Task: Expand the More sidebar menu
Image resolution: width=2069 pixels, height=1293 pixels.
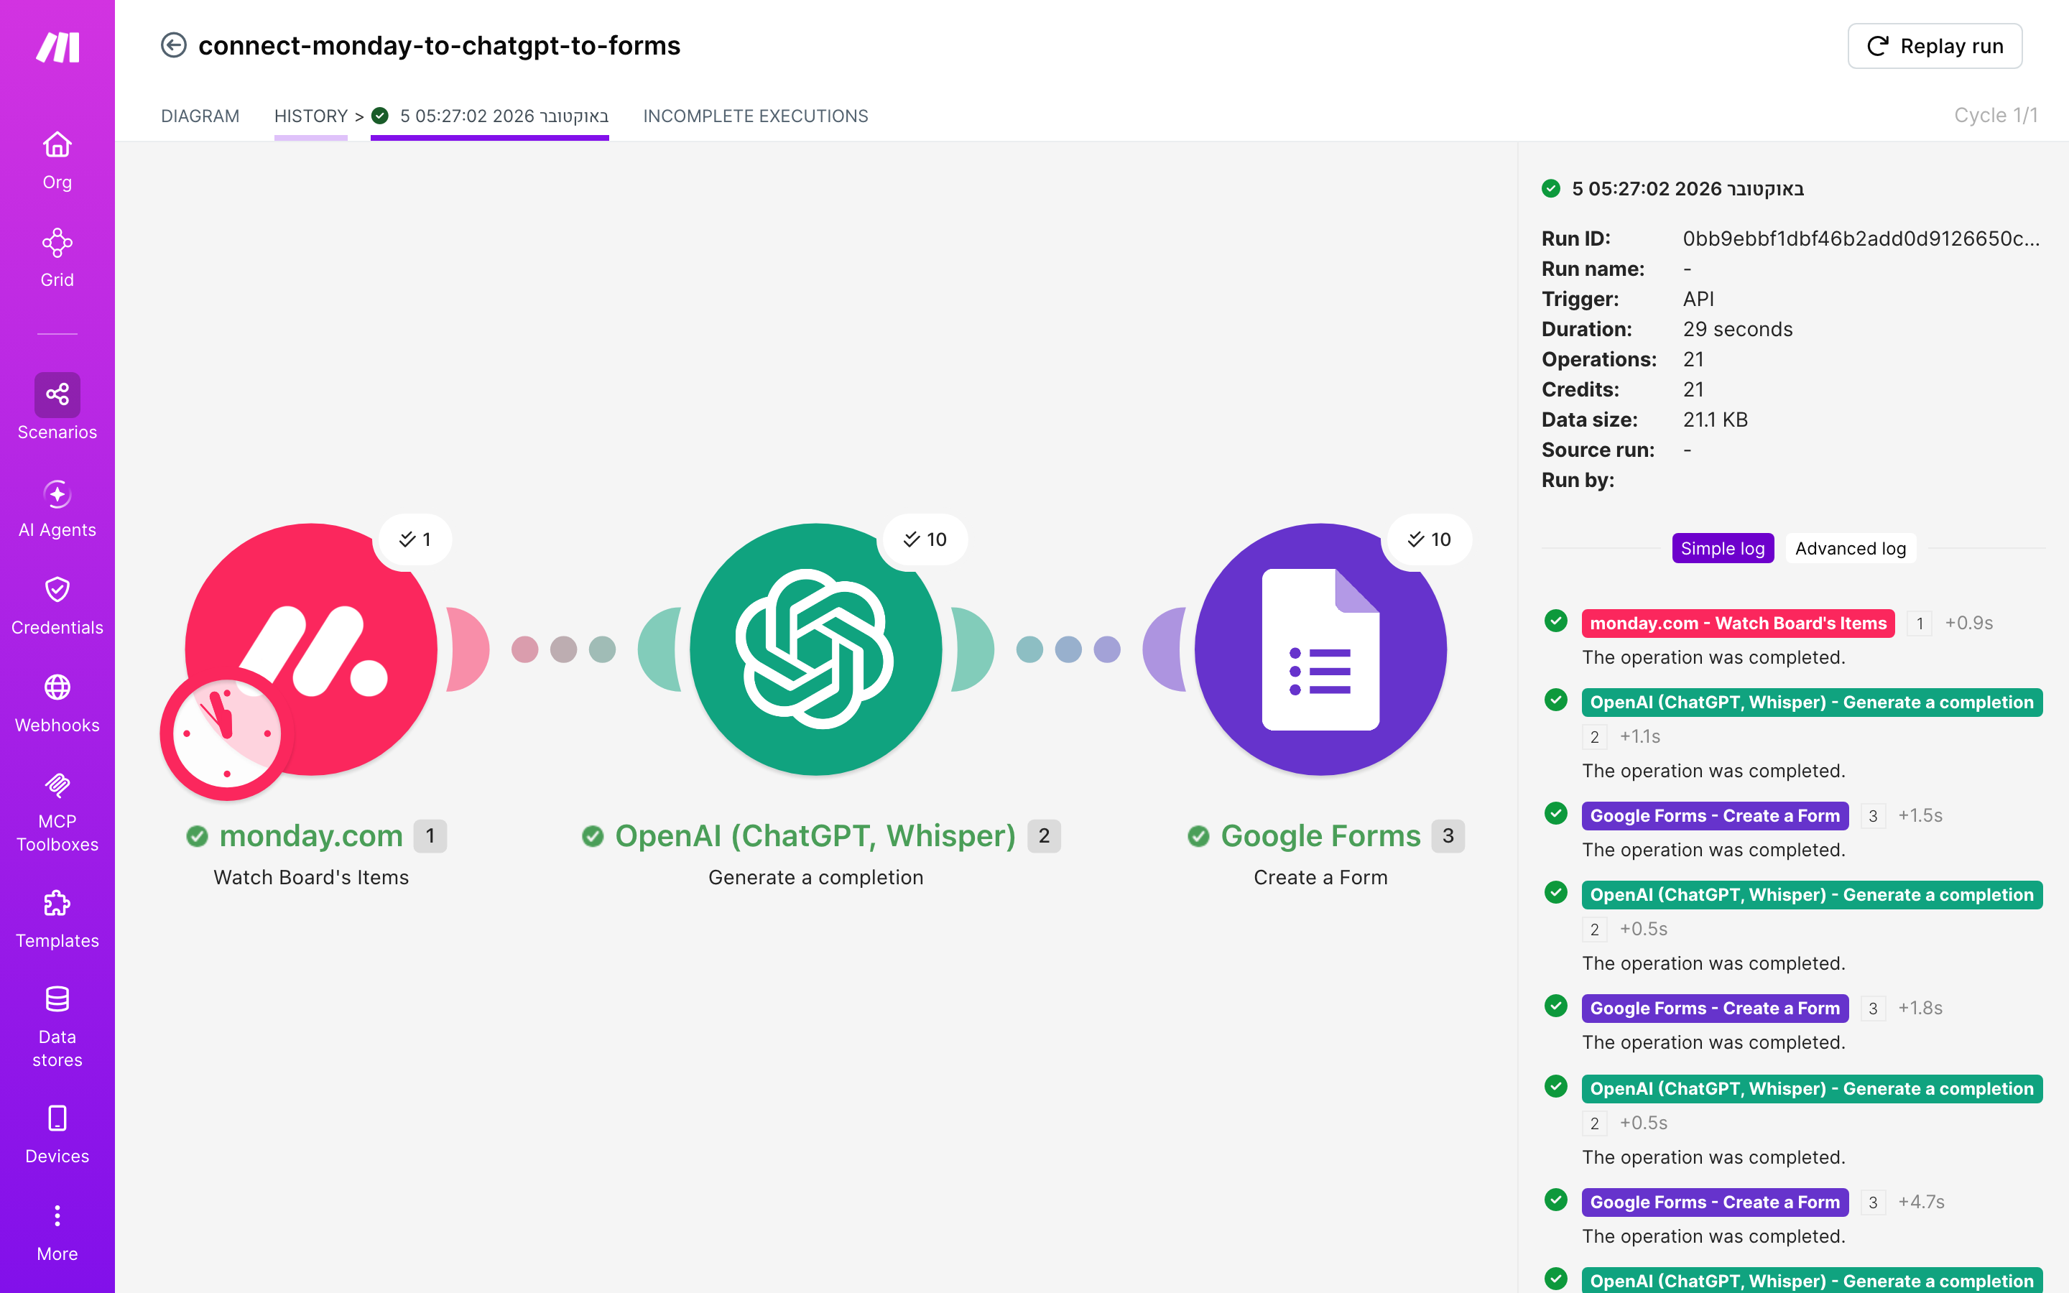Action: (x=57, y=1232)
